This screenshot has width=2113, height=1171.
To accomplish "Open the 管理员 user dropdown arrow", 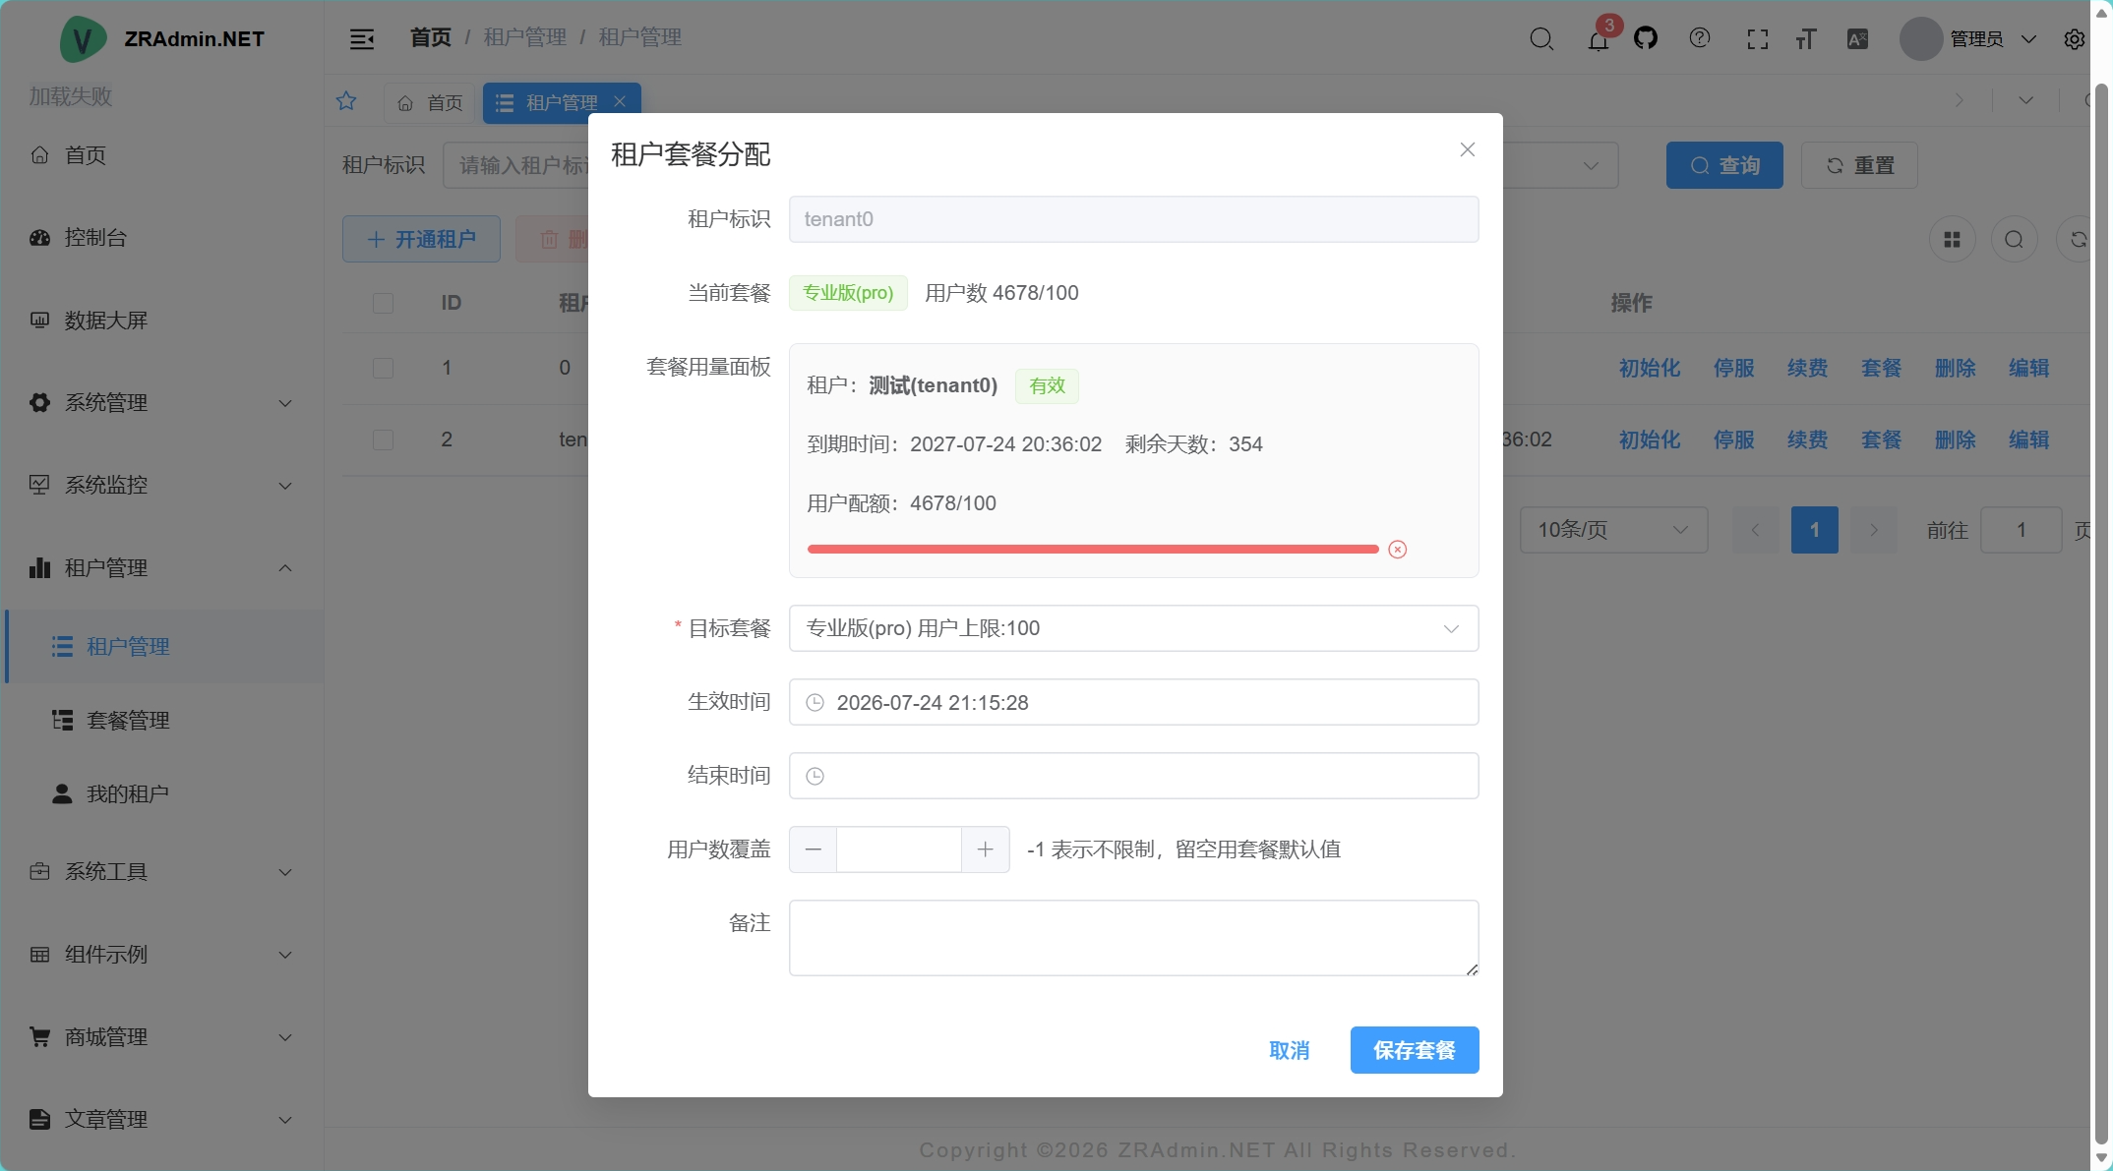I will [x=2028, y=39].
